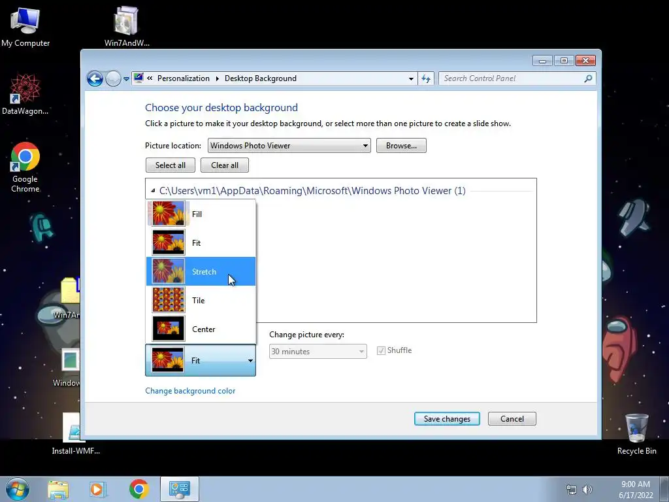
Task: Click the search magnifier icon
Action: 588,78
